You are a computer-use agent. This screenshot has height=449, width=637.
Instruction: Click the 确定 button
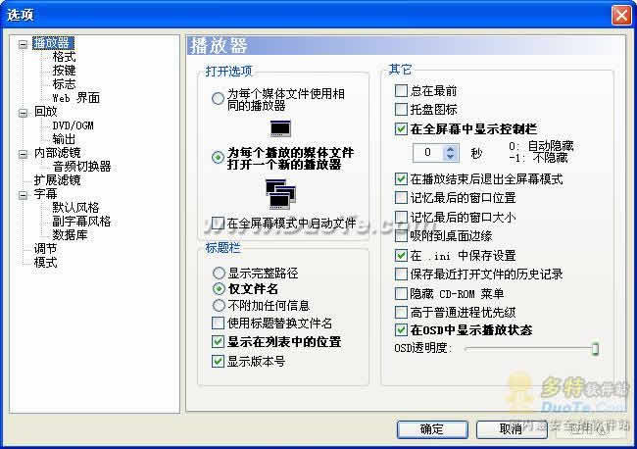[432, 429]
